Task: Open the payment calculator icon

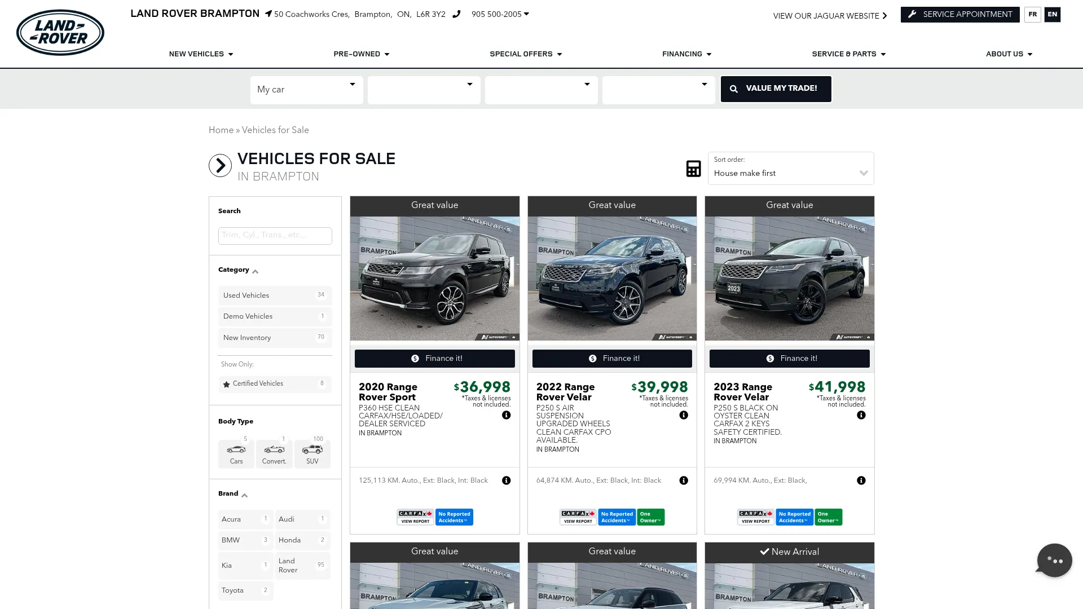Action: point(693,168)
